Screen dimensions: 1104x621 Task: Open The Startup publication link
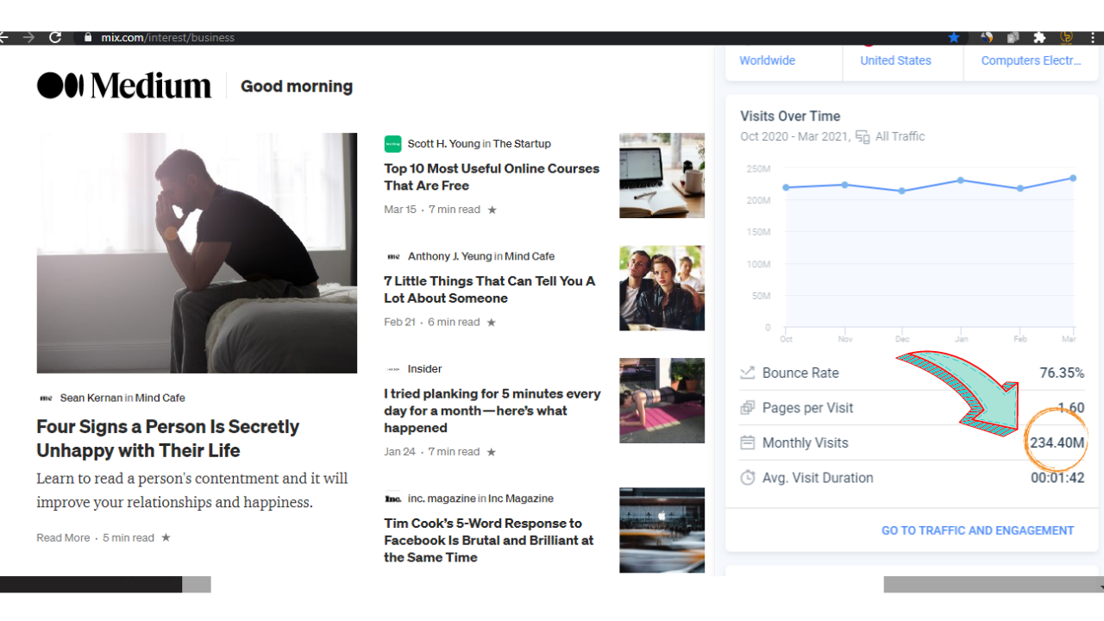[x=522, y=144]
